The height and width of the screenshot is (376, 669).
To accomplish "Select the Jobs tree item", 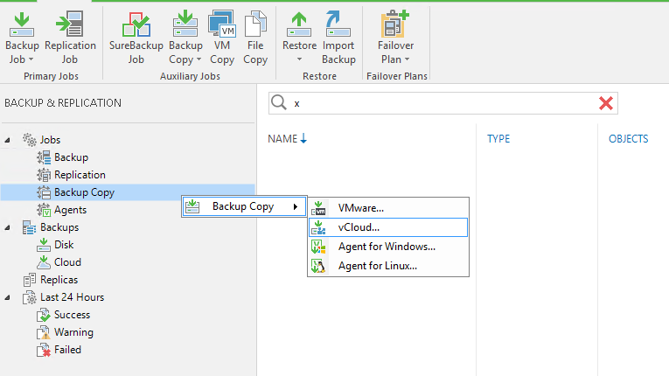I will 50,140.
